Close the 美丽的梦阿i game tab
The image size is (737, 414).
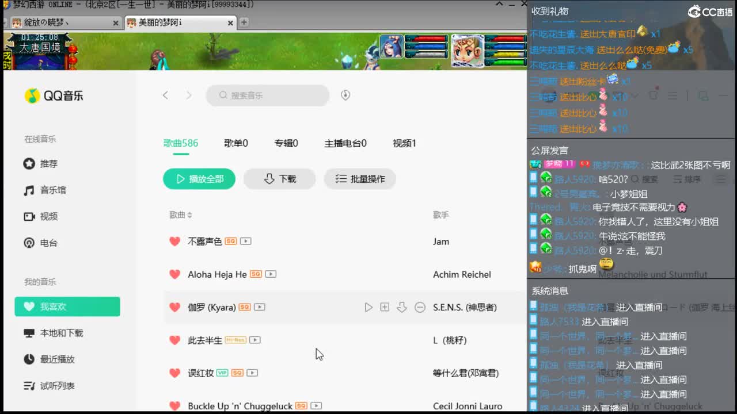pyautogui.click(x=230, y=23)
